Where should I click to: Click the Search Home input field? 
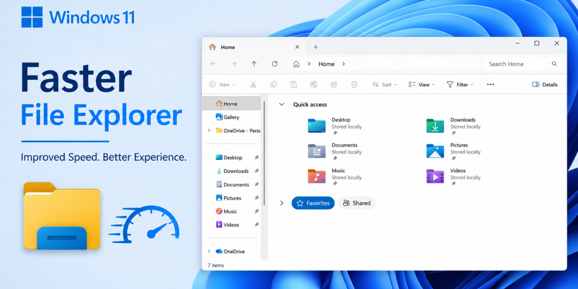pos(522,64)
